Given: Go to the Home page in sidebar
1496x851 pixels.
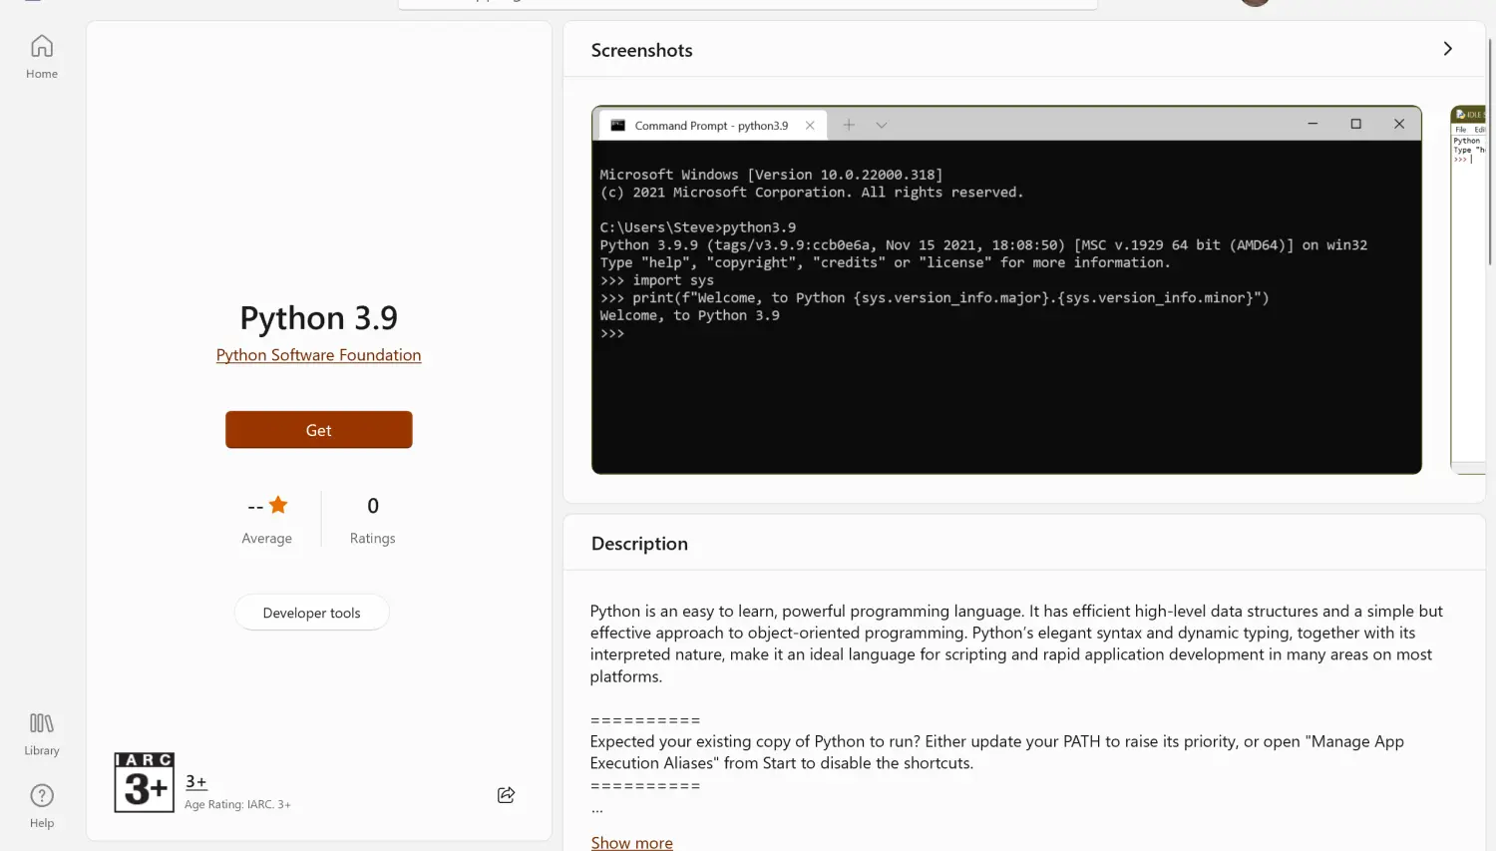Looking at the screenshot, I should [x=42, y=57].
